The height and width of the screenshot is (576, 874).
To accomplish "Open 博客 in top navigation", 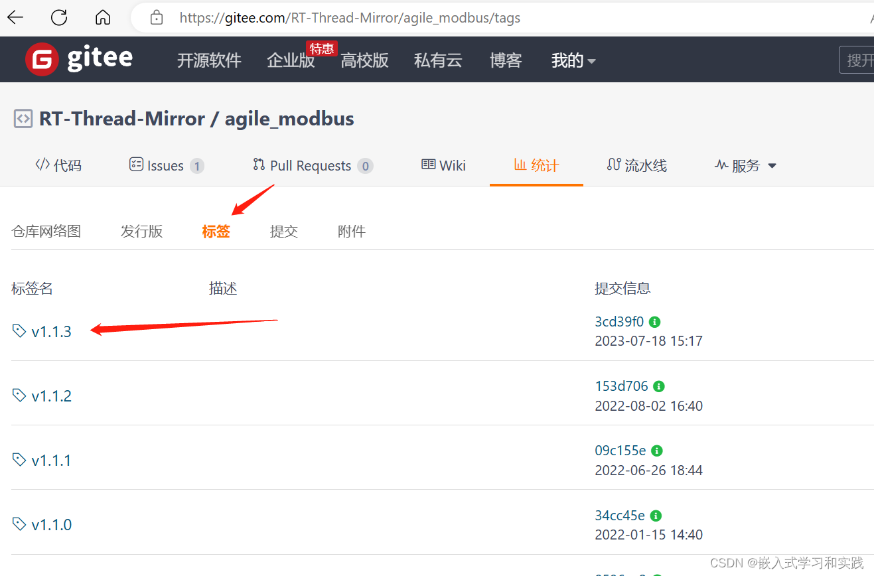I will pos(506,61).
